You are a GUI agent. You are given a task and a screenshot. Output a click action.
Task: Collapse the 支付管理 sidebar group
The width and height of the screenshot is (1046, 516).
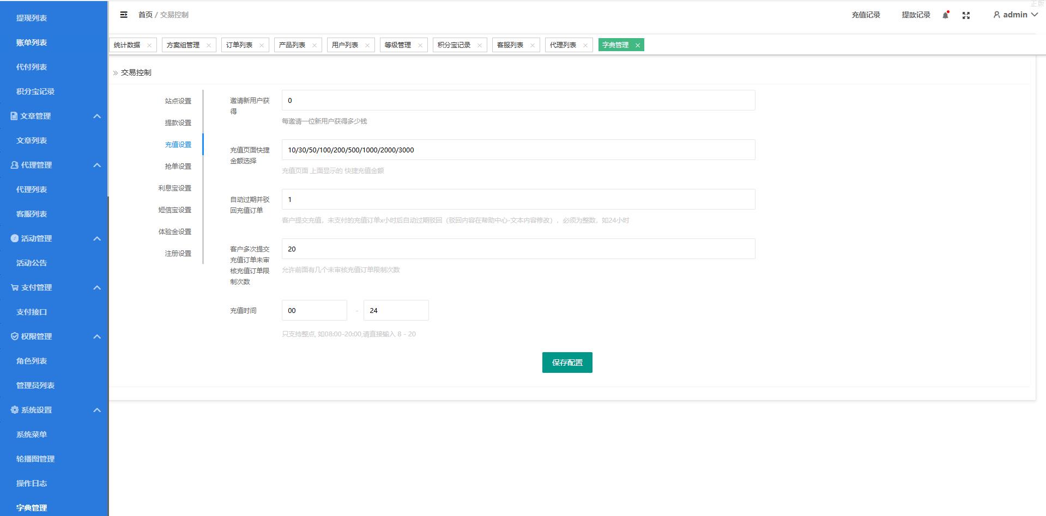[x=97, y=287]
